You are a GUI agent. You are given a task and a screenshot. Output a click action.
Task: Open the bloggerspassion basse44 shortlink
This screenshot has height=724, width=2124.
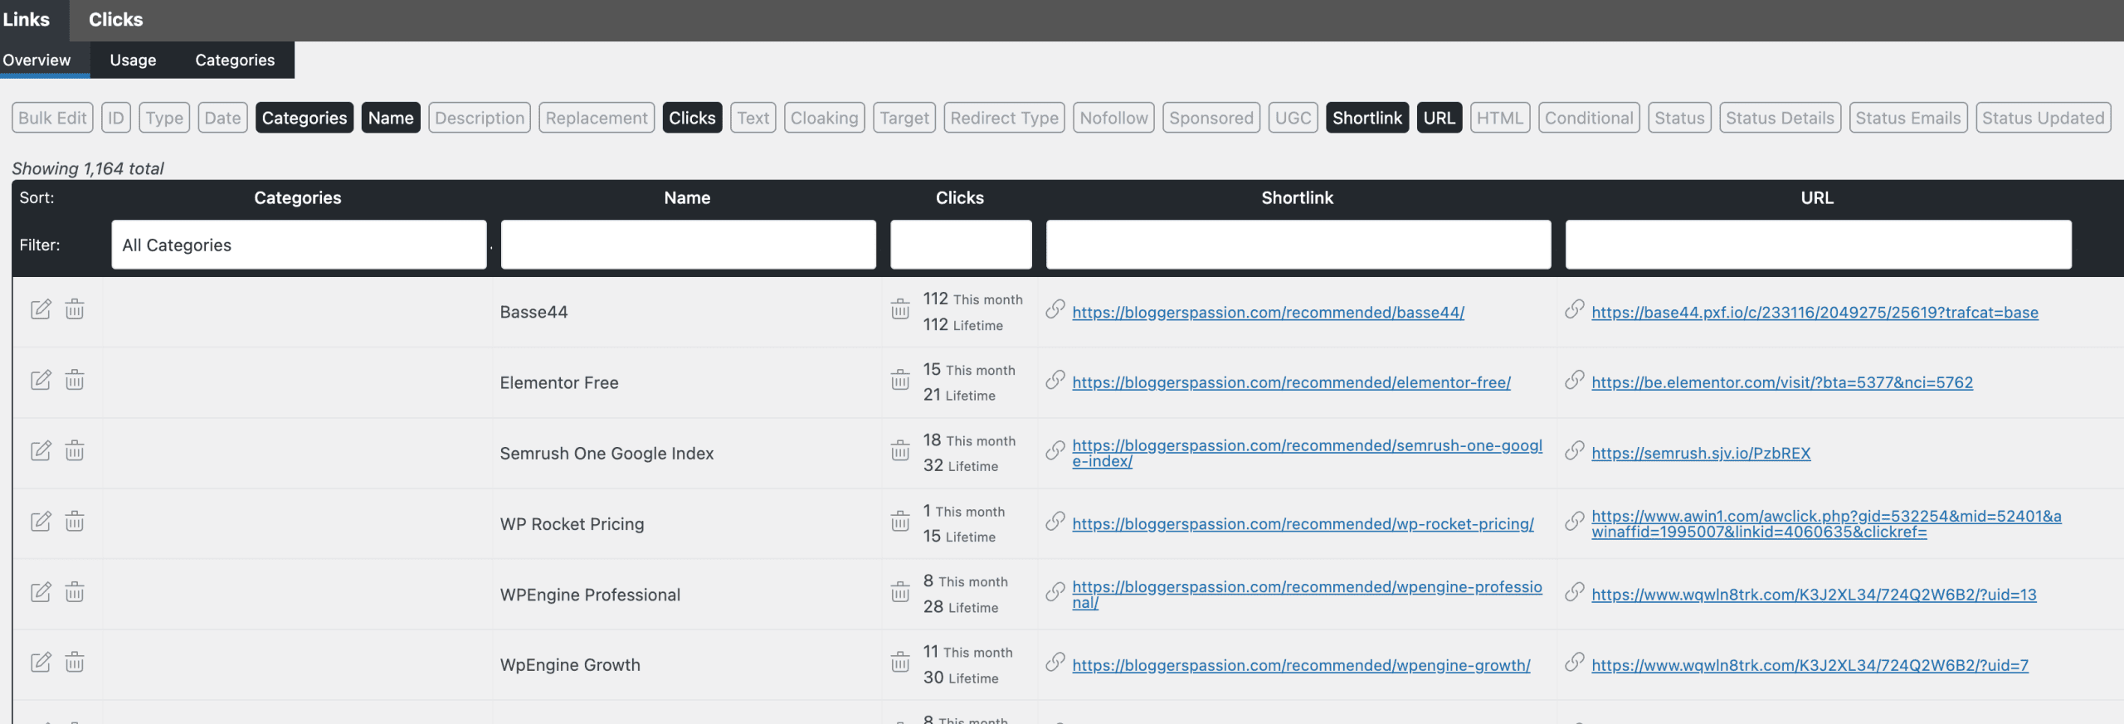1268,313
